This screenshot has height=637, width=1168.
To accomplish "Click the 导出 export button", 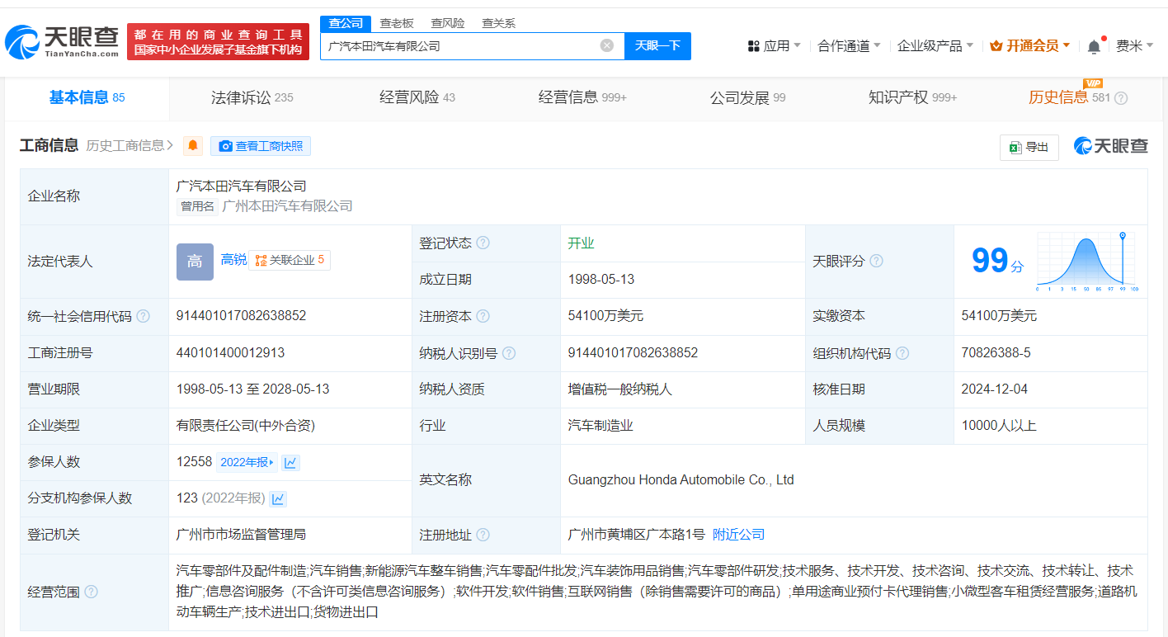I will 1029,147.
